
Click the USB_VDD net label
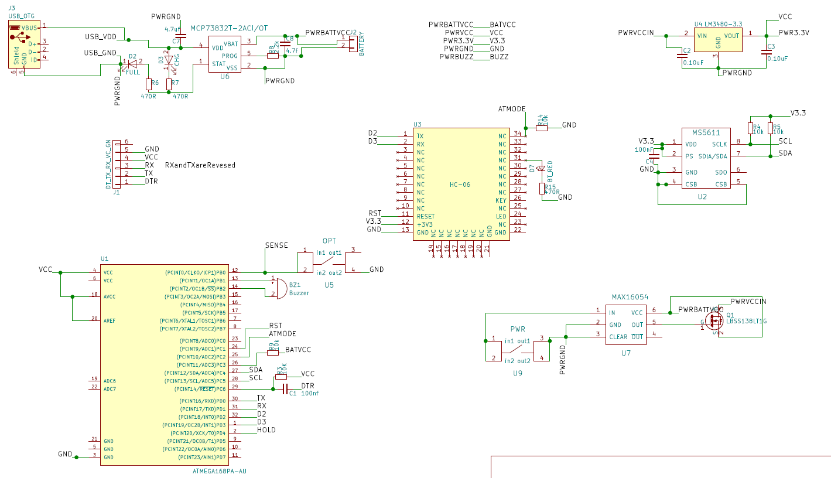click(x=100, y=37)
